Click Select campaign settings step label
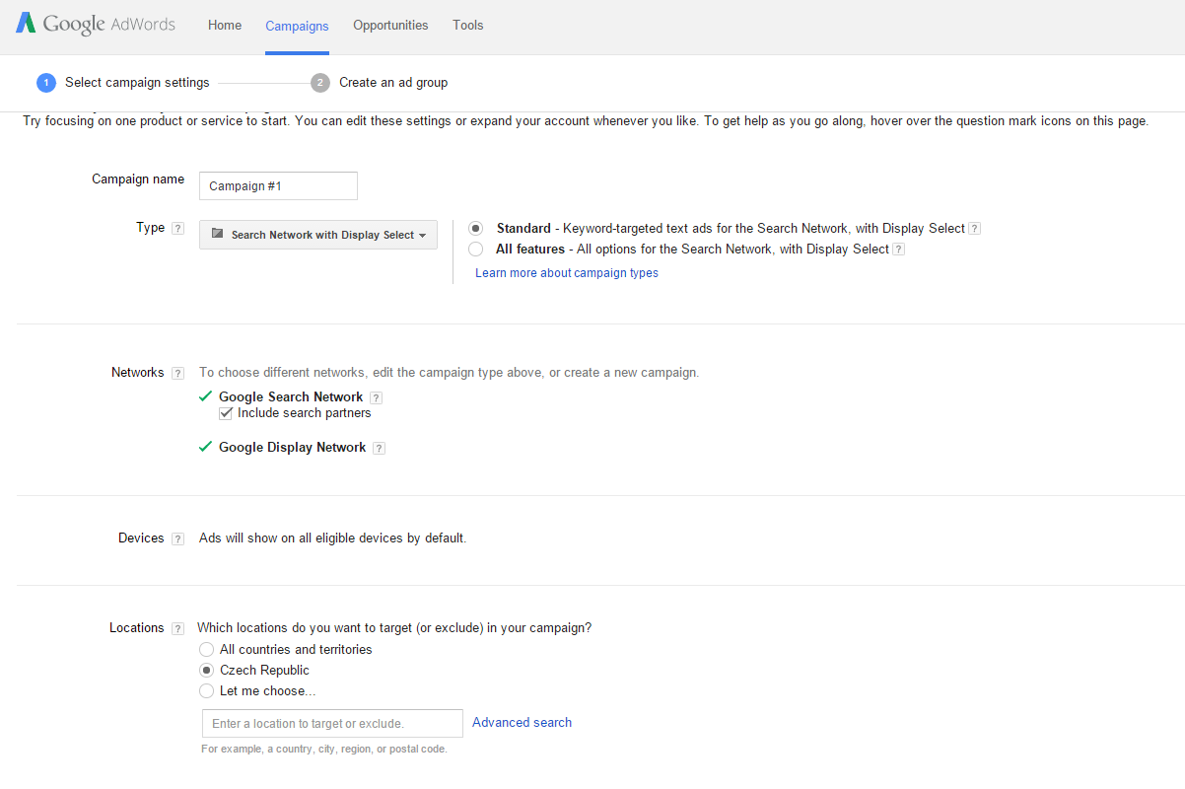This screenshot has width=1185, height=789. (137, 83)
